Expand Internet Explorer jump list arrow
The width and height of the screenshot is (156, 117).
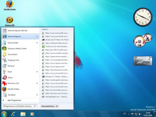coord(37,36)
